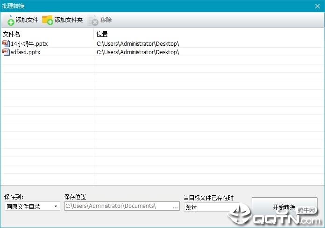Close the 批理转换 window

coord(318,6)
